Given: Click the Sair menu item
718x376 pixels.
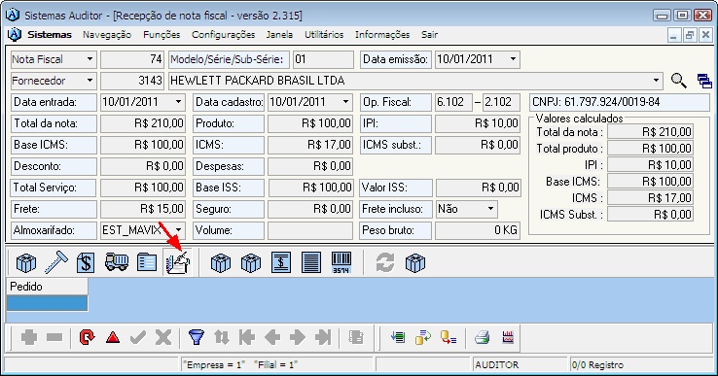Looking at the screenshot, I should pyautogui.click(x=429, y=34).
